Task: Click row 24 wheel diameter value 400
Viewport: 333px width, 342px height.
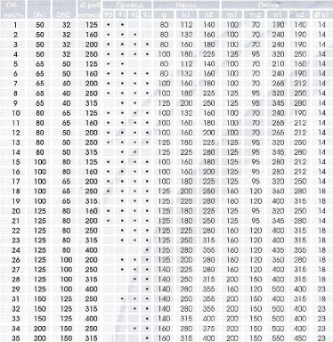Action: click(x=92, y=250)
